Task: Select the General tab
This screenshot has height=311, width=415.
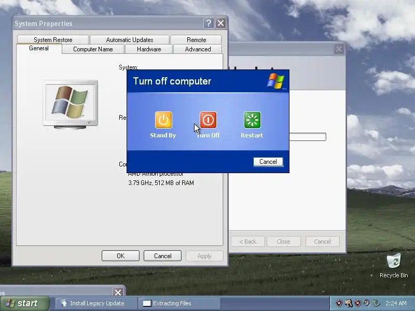Action: point(39,48)
